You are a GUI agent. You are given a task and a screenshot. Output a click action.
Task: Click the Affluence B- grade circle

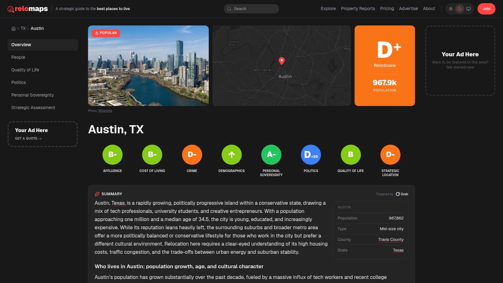[x=113, y=154]
